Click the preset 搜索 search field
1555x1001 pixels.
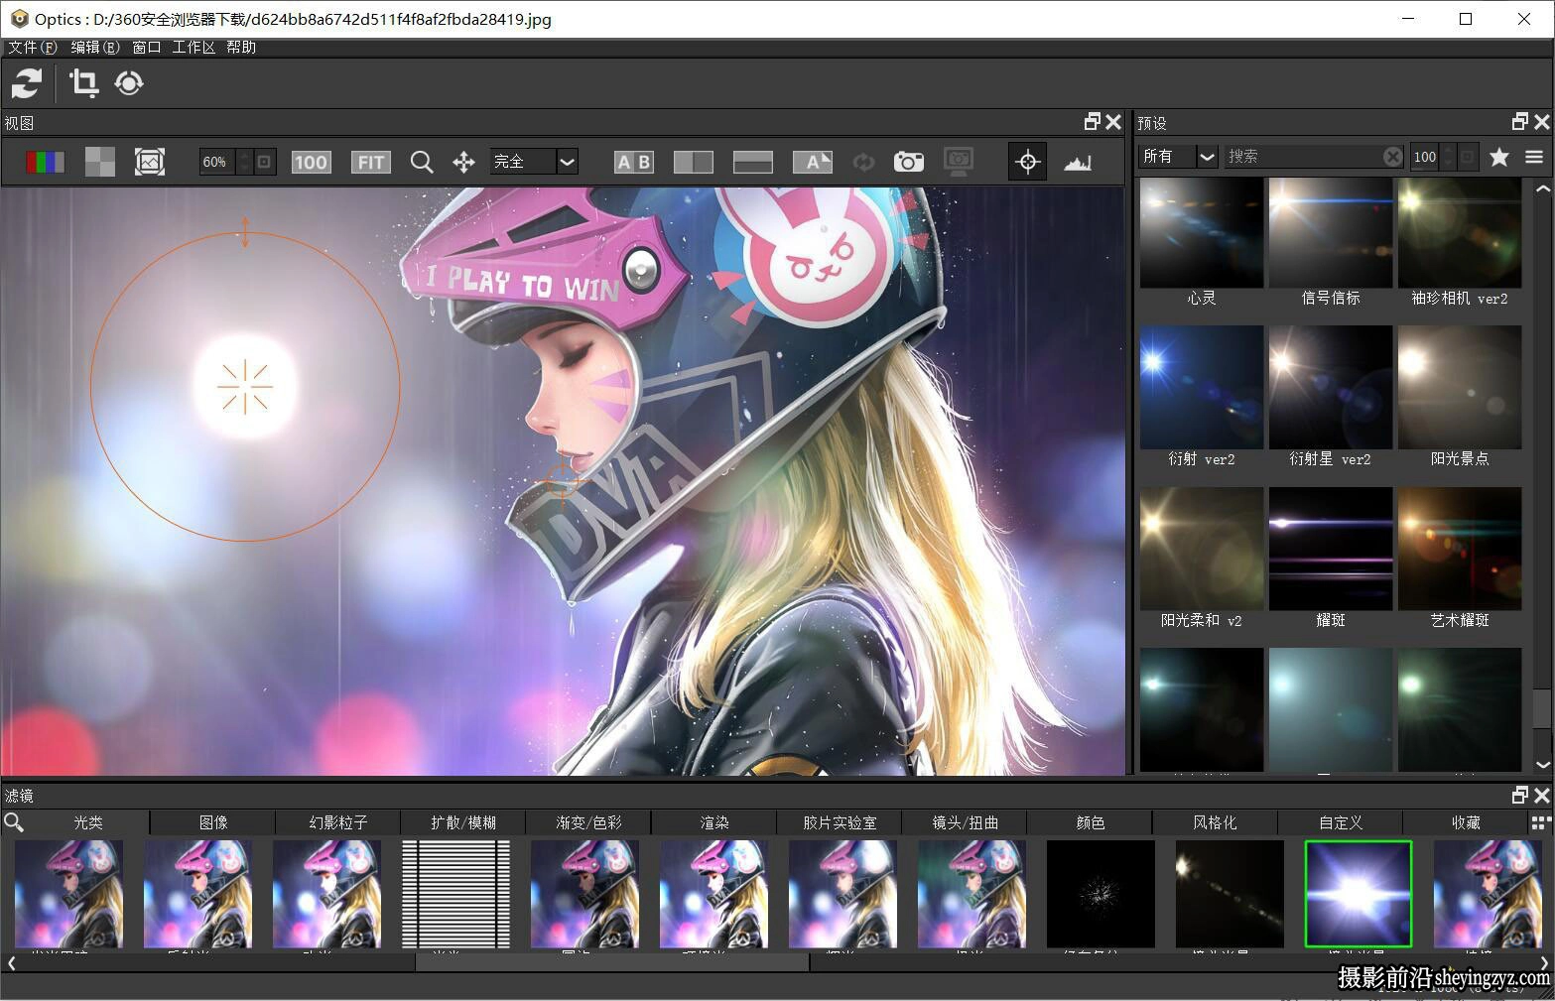tap(1303, 156)
